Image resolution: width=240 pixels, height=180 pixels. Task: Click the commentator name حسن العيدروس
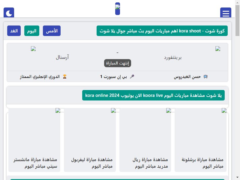(187, 77)
